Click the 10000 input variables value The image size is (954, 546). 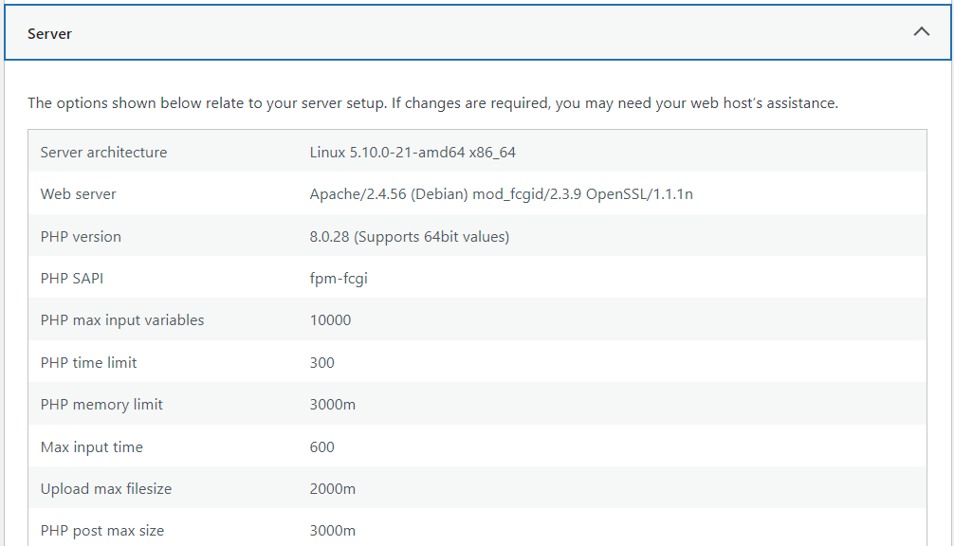tap(330, 320)
